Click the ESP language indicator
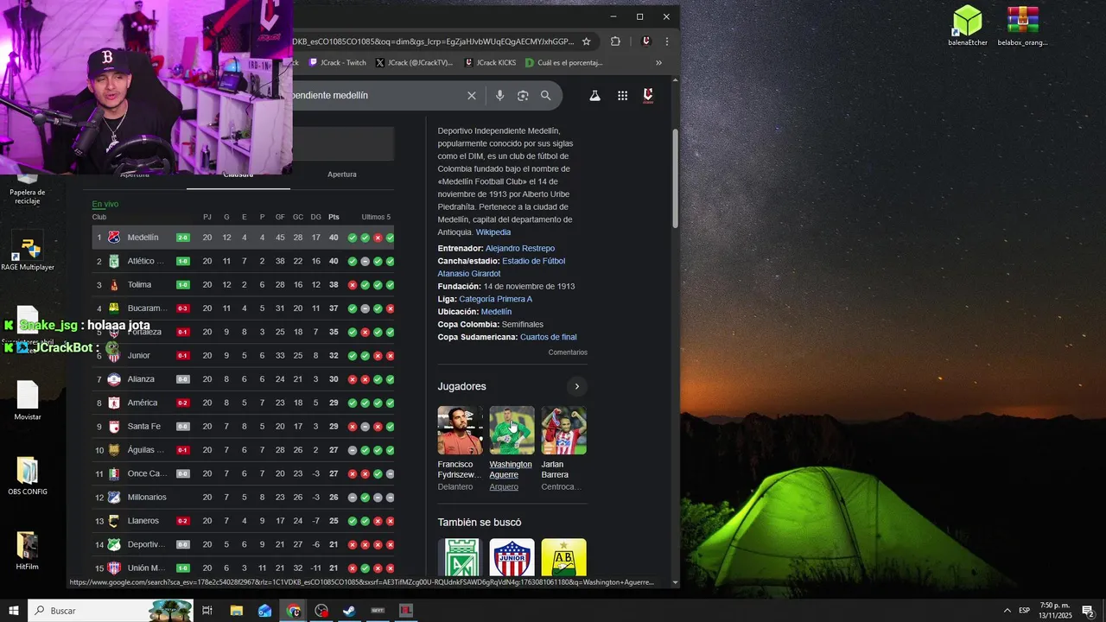The width and height of the screenshot is (1106, 622). tap(1025, 611)
